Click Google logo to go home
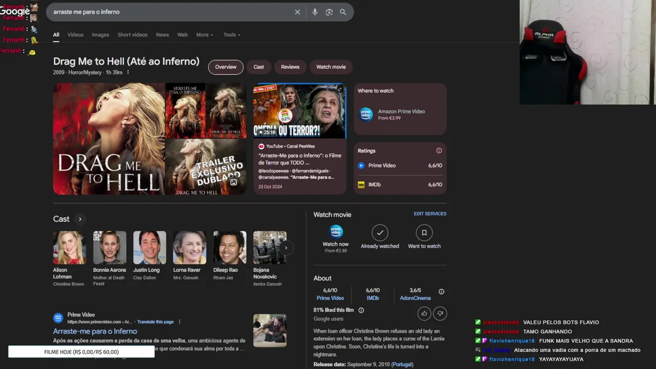Screen dimensions: 656x369 click(x=15, y=11)
